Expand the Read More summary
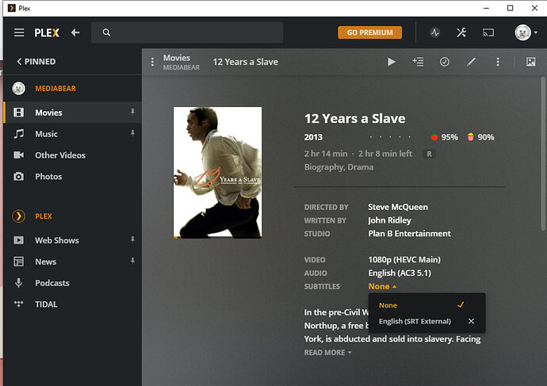547x386 pixels. click(327, 353)
